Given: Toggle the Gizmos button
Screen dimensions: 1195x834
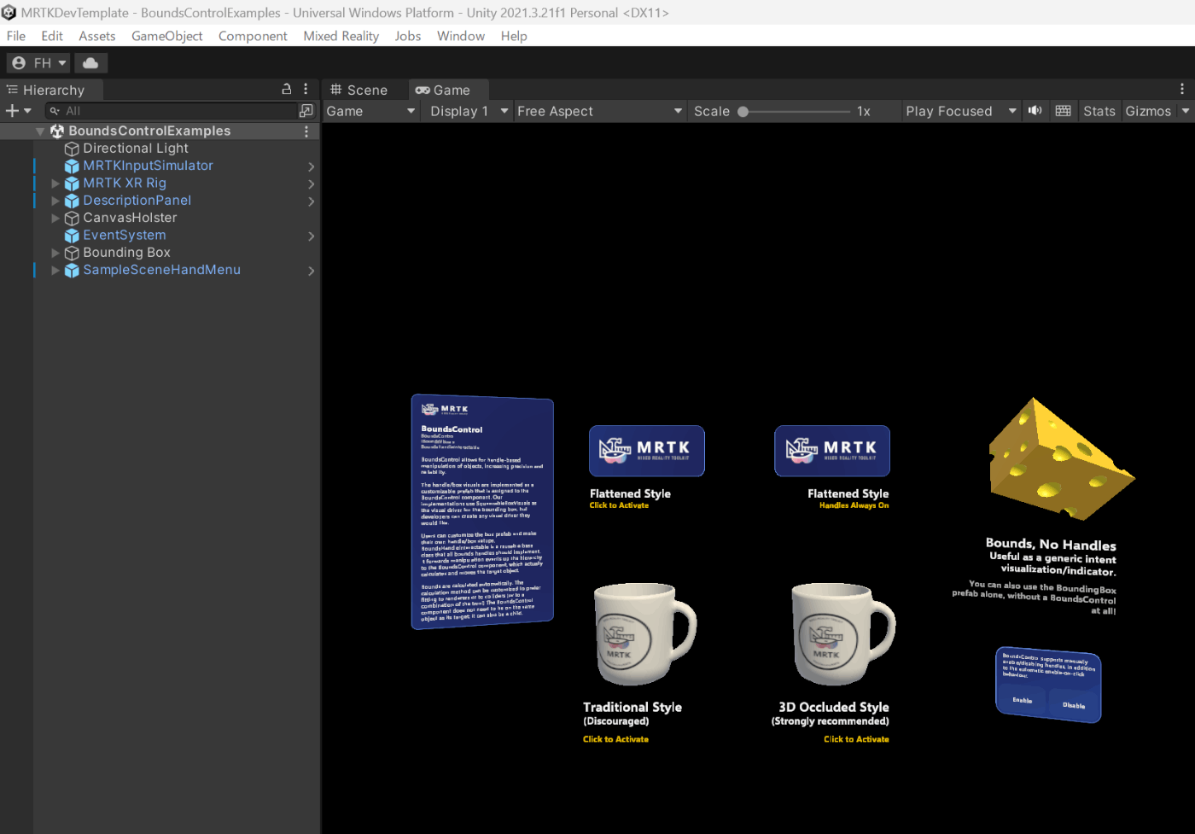Looking at the screenshot, I should click(1148, 111).
